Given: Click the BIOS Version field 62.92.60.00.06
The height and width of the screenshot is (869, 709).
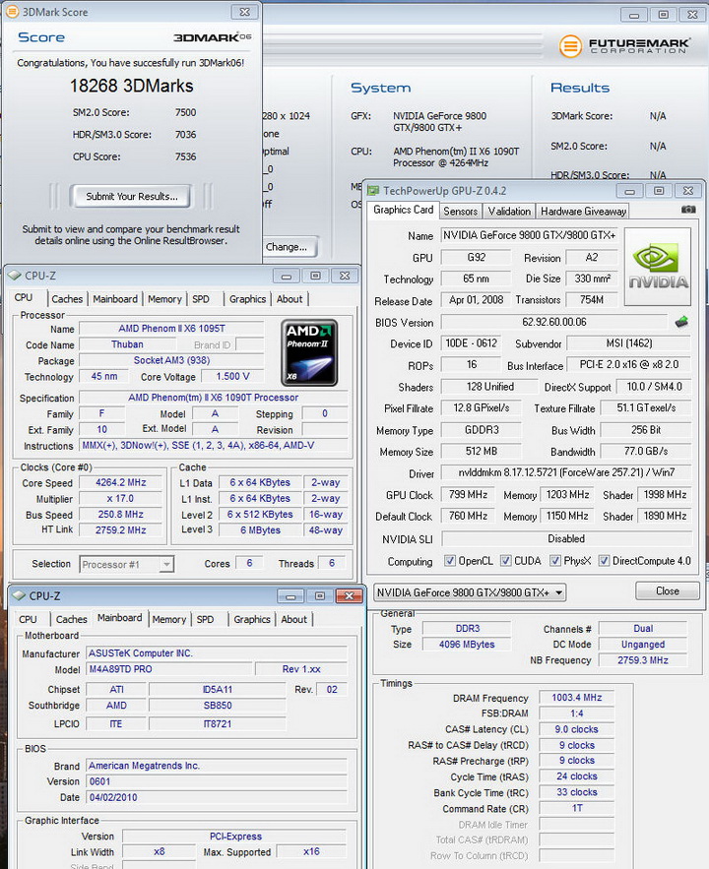Looking at the screenshot, I should click(x=553, y=322).
